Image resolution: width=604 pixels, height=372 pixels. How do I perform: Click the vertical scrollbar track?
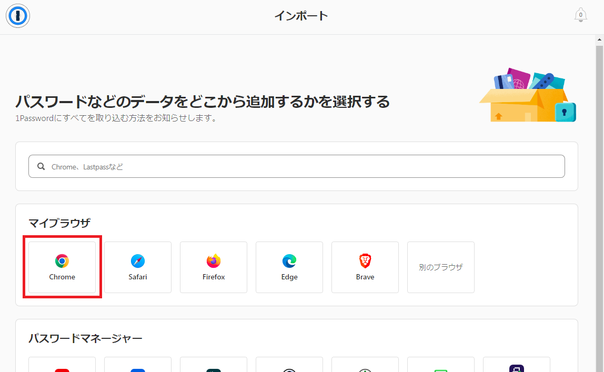[x=599, y=208]
